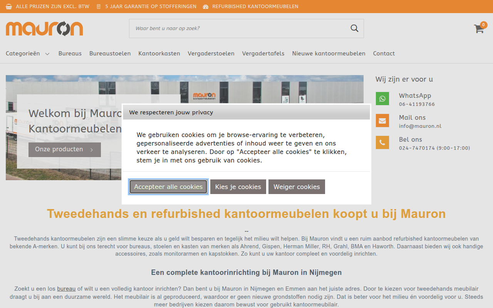Click the 'Bel ons' contact heading
The width and height of the screenshot is (493, 308).
coord(411,139)
